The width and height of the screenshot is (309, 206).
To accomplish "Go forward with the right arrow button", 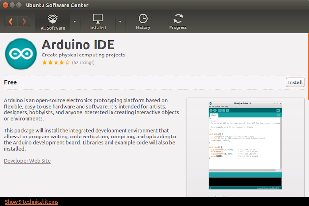I will [x=24, y=21].
